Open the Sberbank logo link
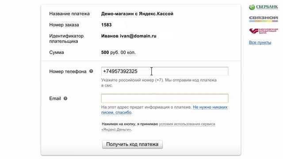The image size is (283, 159). (x=264, y=7)
